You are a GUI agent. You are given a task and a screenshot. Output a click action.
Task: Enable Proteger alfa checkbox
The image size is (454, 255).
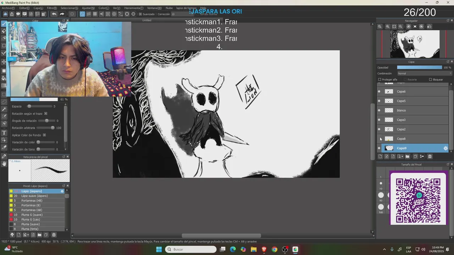(380, 80)
